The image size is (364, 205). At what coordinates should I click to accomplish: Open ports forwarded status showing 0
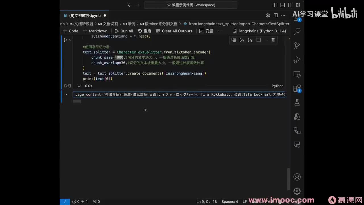96,202
